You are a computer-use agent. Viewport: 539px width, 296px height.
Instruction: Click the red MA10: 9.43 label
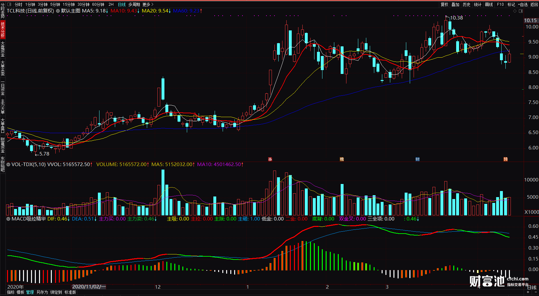point(125,11)
